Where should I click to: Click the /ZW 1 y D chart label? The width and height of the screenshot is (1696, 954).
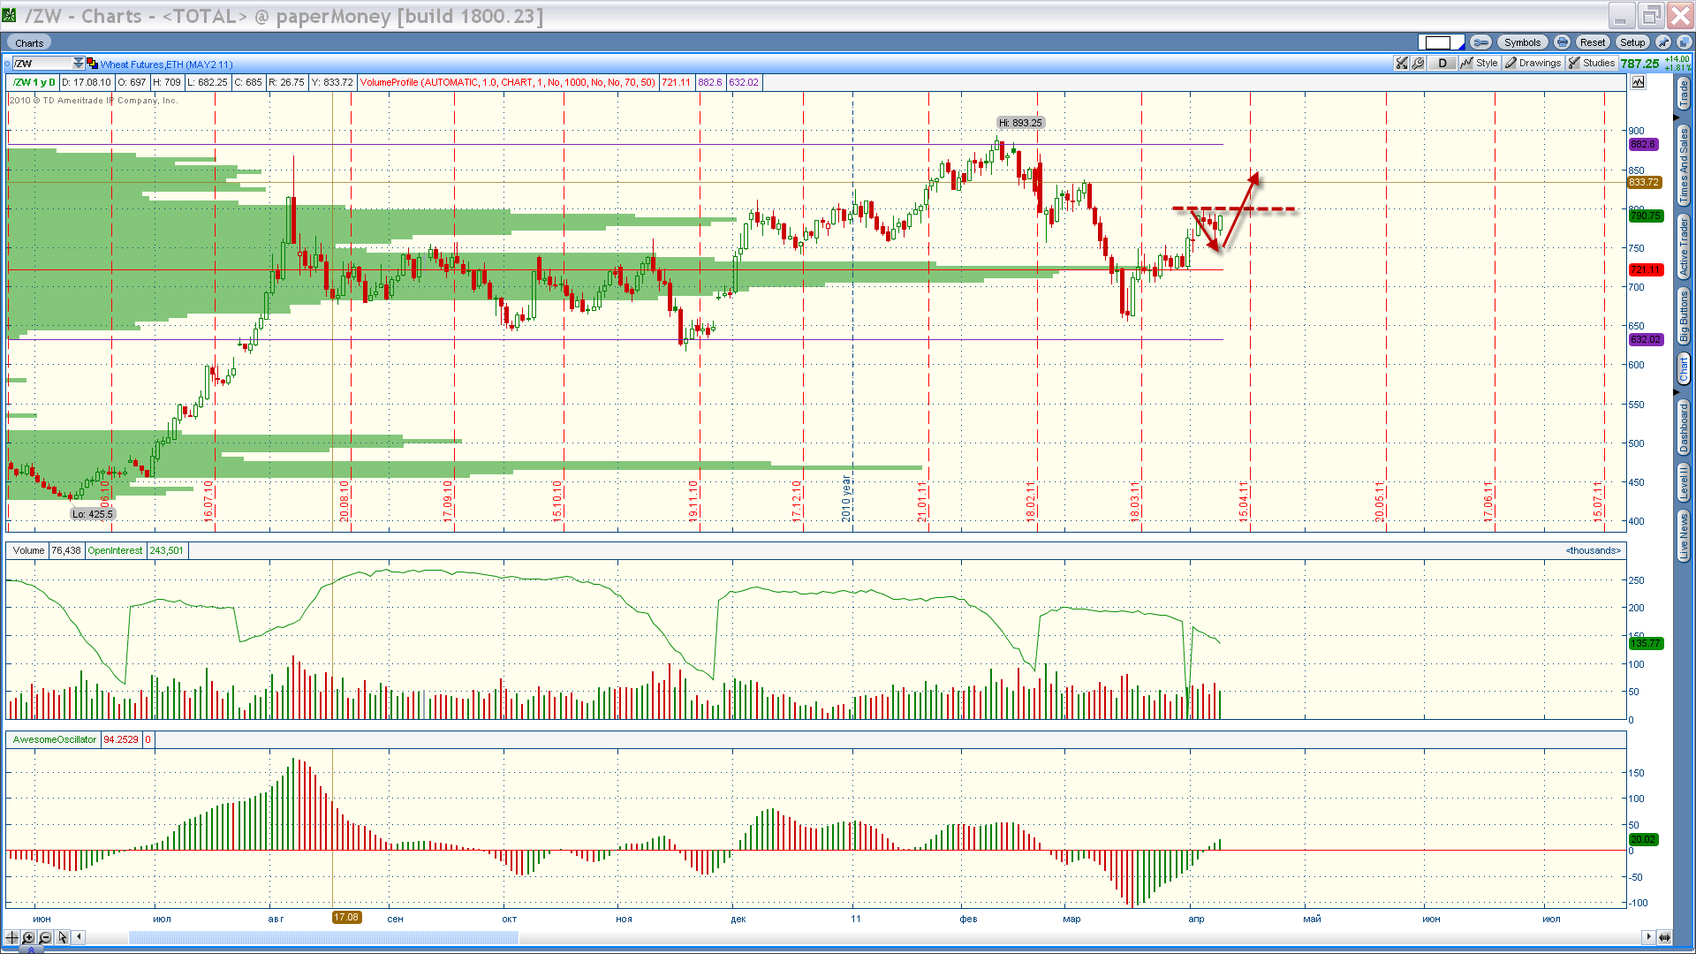pos(34,82)
